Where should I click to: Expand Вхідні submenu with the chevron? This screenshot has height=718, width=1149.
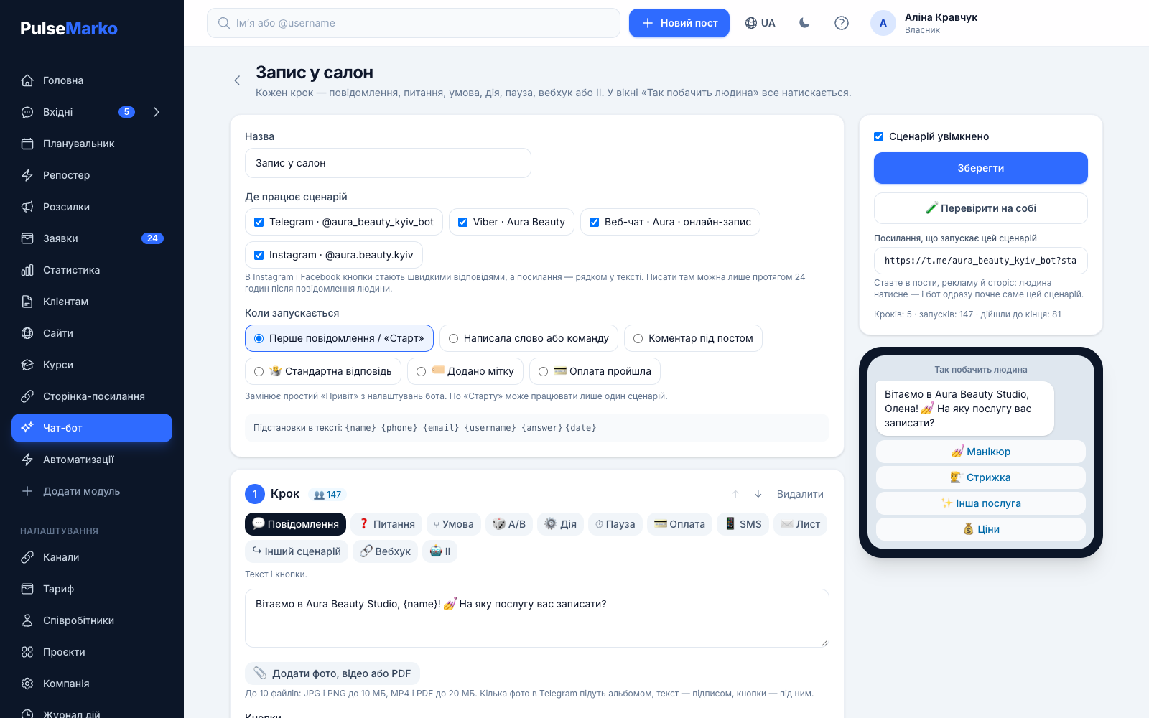(157, 112)
